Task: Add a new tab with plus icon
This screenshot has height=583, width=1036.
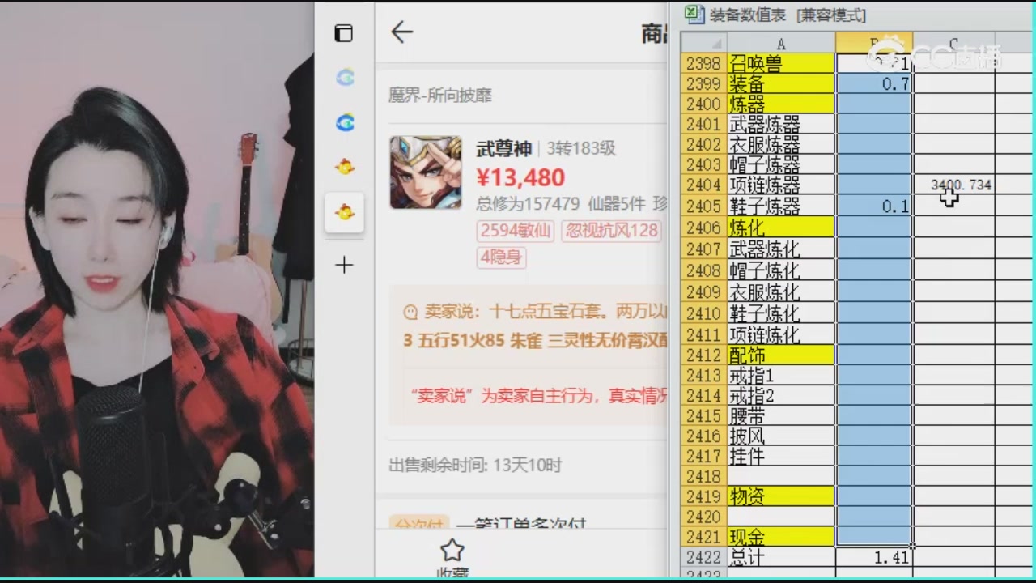Action: point(344,266)
